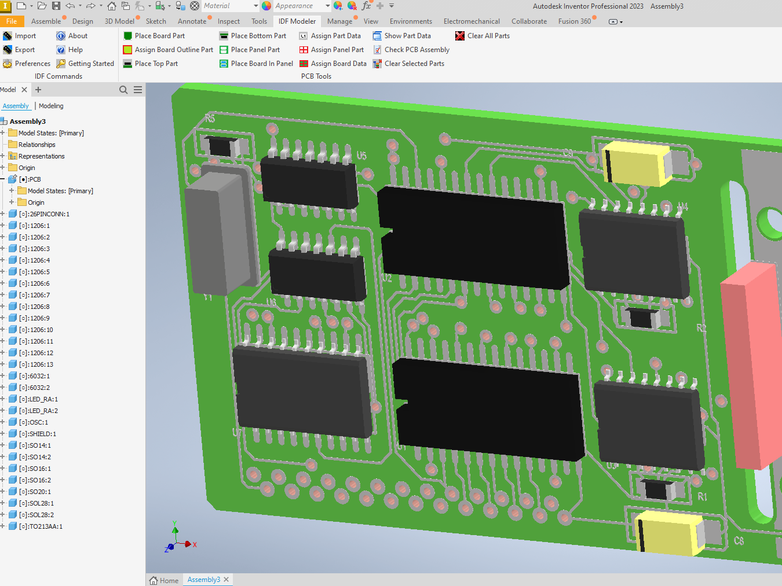Click the Check PCB Assembly icon
This screenshot has height=586, width=782.
pos(378,50)
